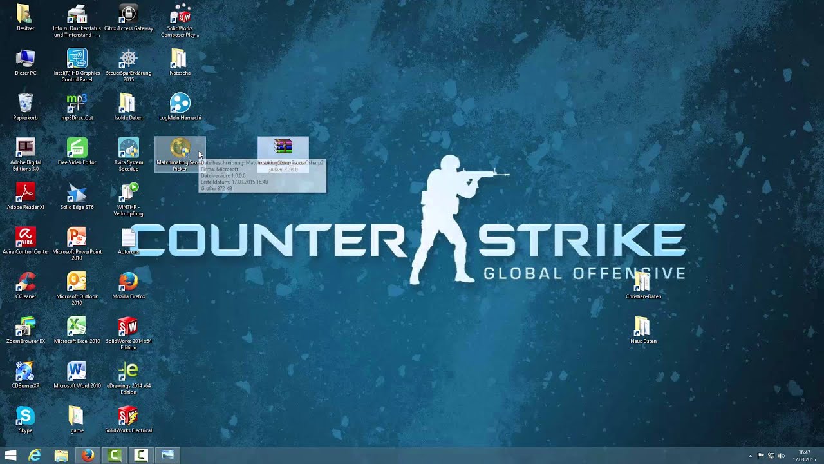Select the Microsoft Word 2010 shortcut
Screen dimensions: 824x464
point(77,375)
